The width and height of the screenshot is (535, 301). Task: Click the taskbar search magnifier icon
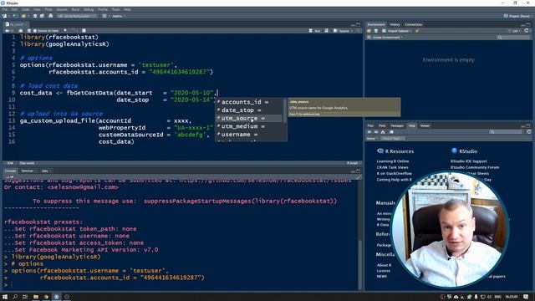click(15, 297)
